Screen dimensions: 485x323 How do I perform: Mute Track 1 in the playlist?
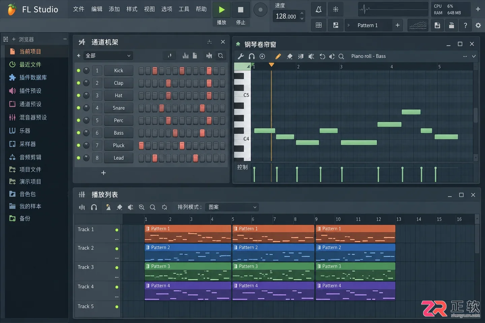pos(117,230)
